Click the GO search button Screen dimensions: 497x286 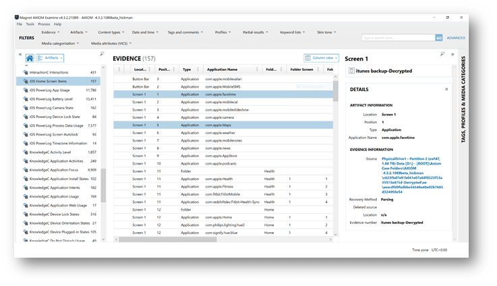439,38
